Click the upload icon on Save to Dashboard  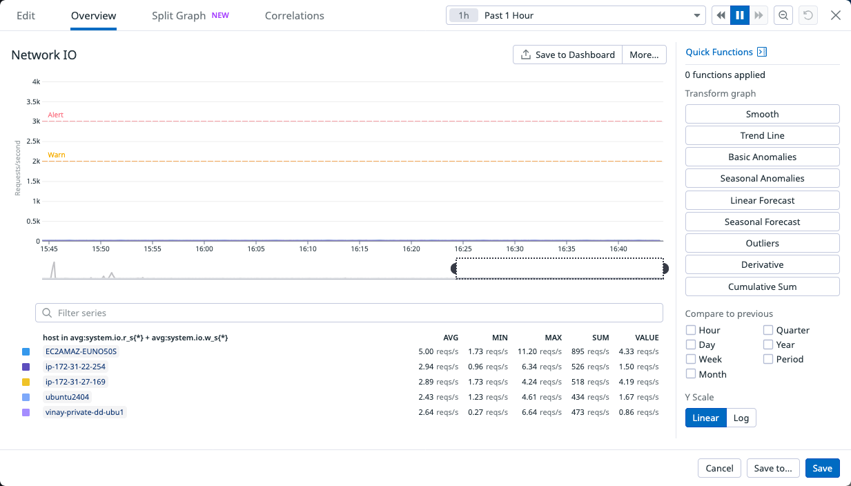525,54
